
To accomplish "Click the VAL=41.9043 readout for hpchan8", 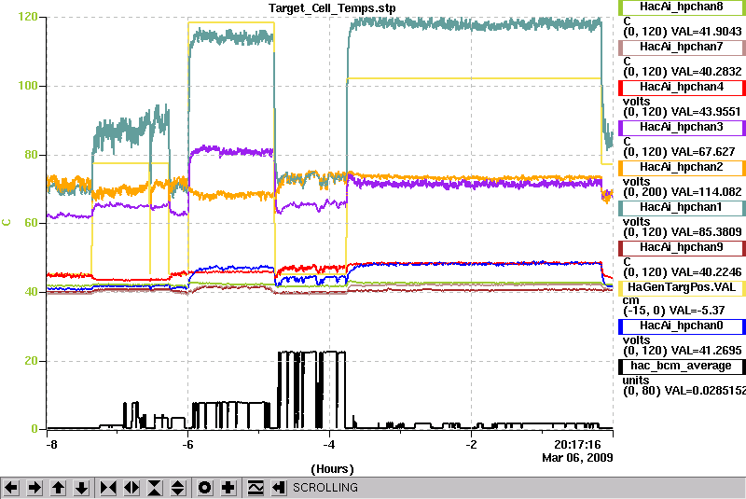I will [x=706, y=32].
